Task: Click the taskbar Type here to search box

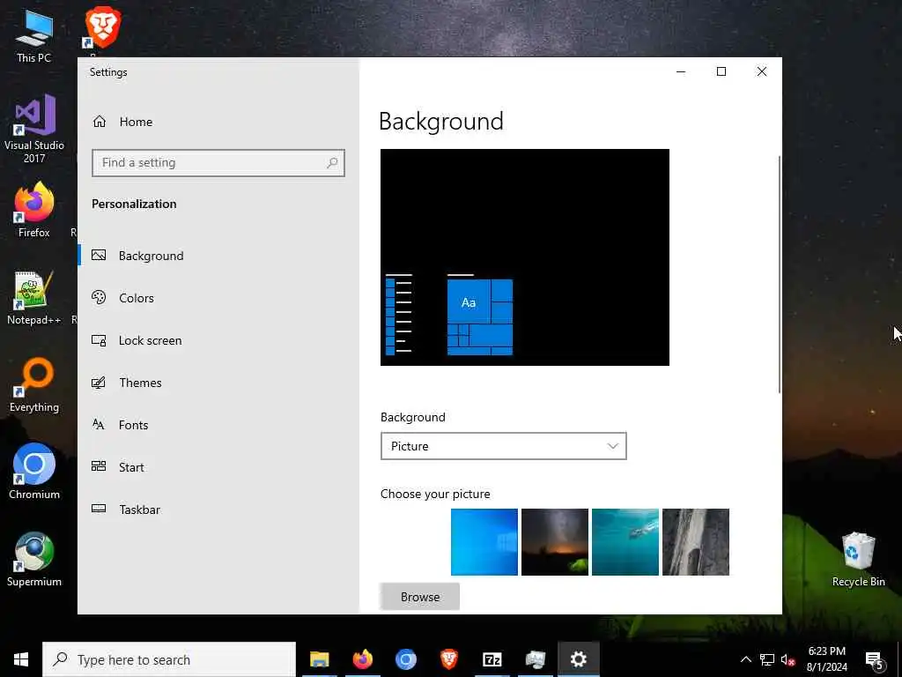Action: pos(169,659)
